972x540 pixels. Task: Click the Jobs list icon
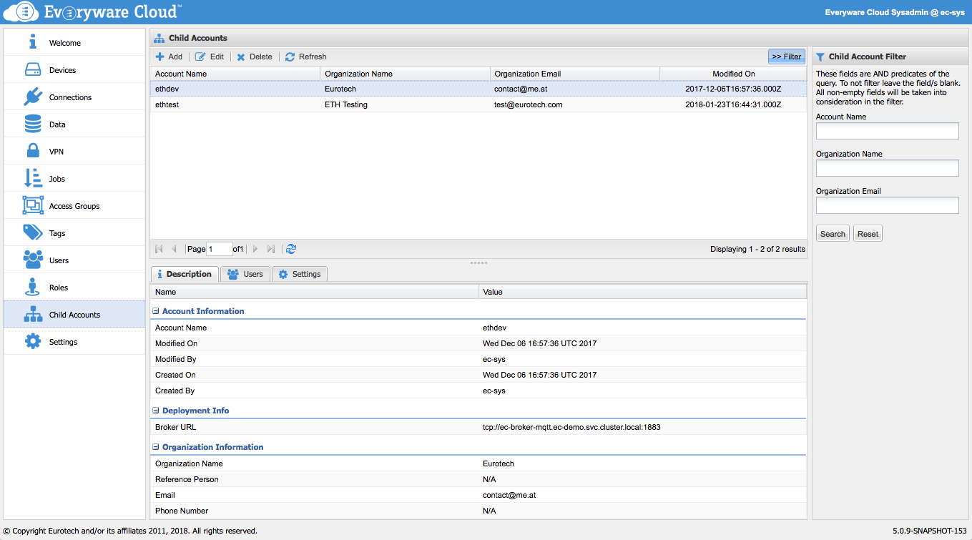click(x=33, y=178)
